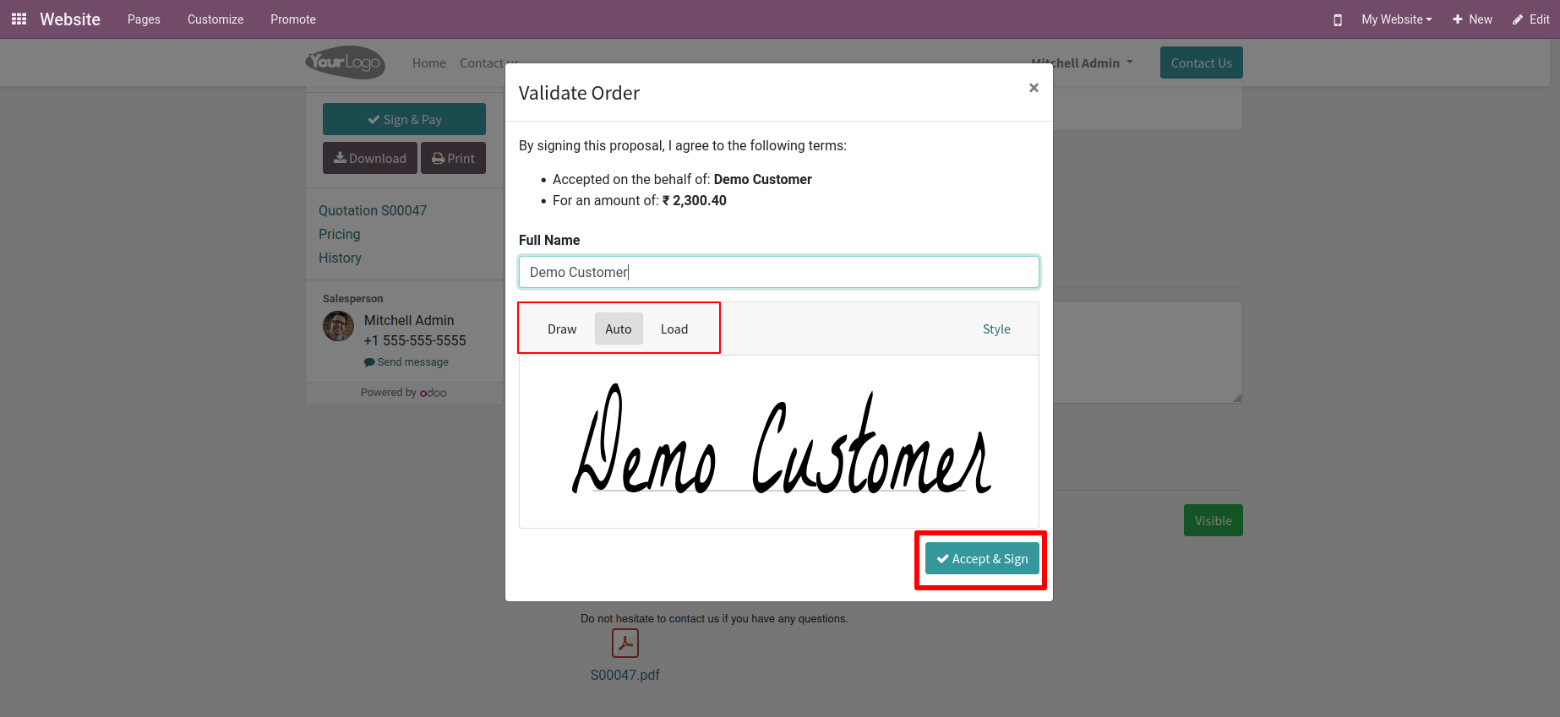Open the apps grid icon
1560x717 pixels.
tap(19, 19)
